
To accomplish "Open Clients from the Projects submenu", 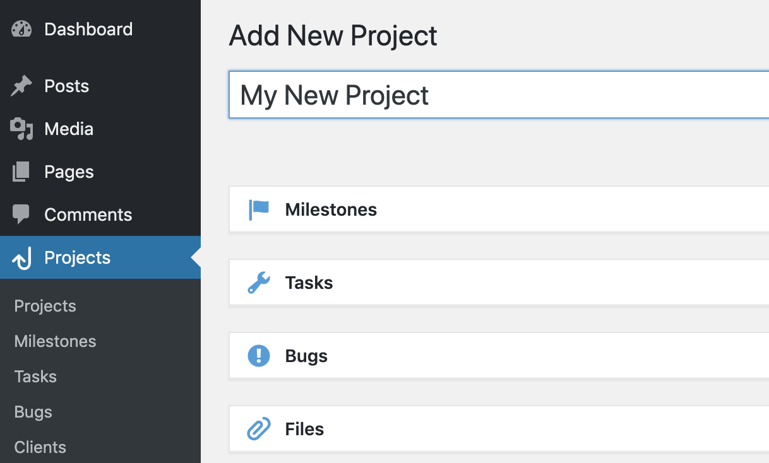I will (x=40, y=447).
